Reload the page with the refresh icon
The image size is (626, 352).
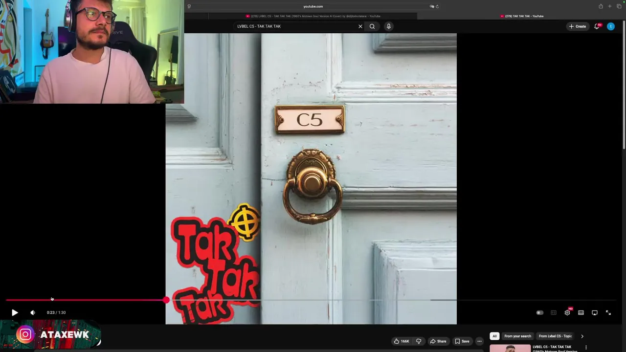[x=437, y=6]
